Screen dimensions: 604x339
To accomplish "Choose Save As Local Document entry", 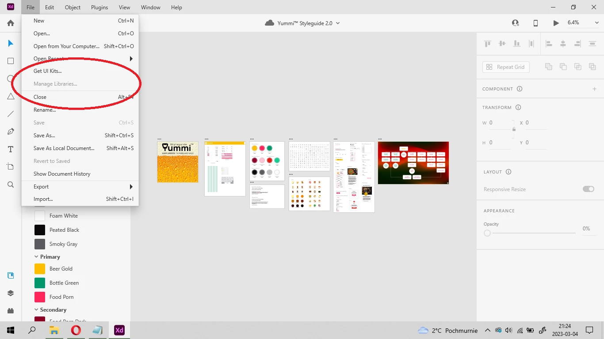I will click(x=80, y=148).
